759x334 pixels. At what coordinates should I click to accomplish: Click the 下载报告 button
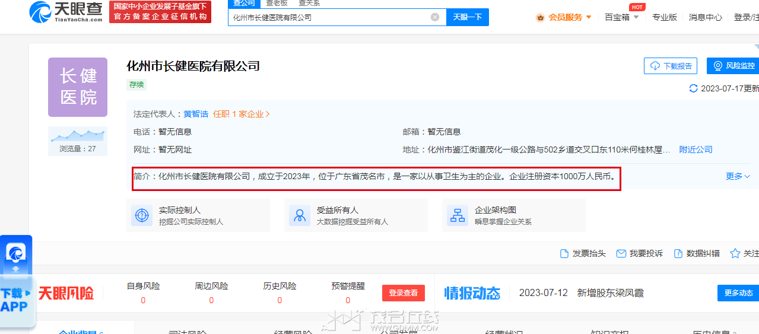671,66
